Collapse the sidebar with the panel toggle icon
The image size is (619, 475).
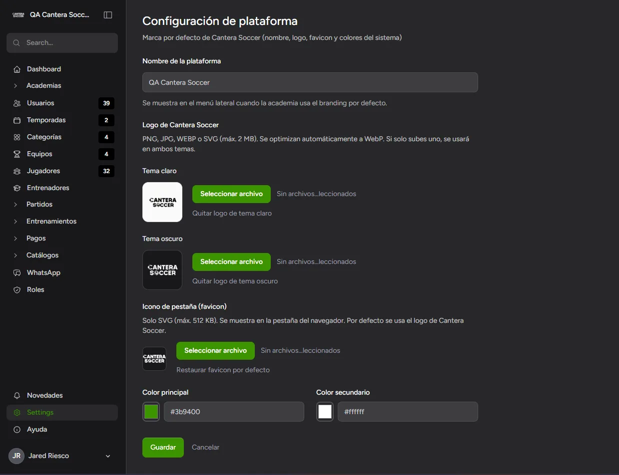pos(108,15)
